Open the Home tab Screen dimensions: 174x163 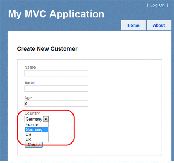[x=134, y=25]
